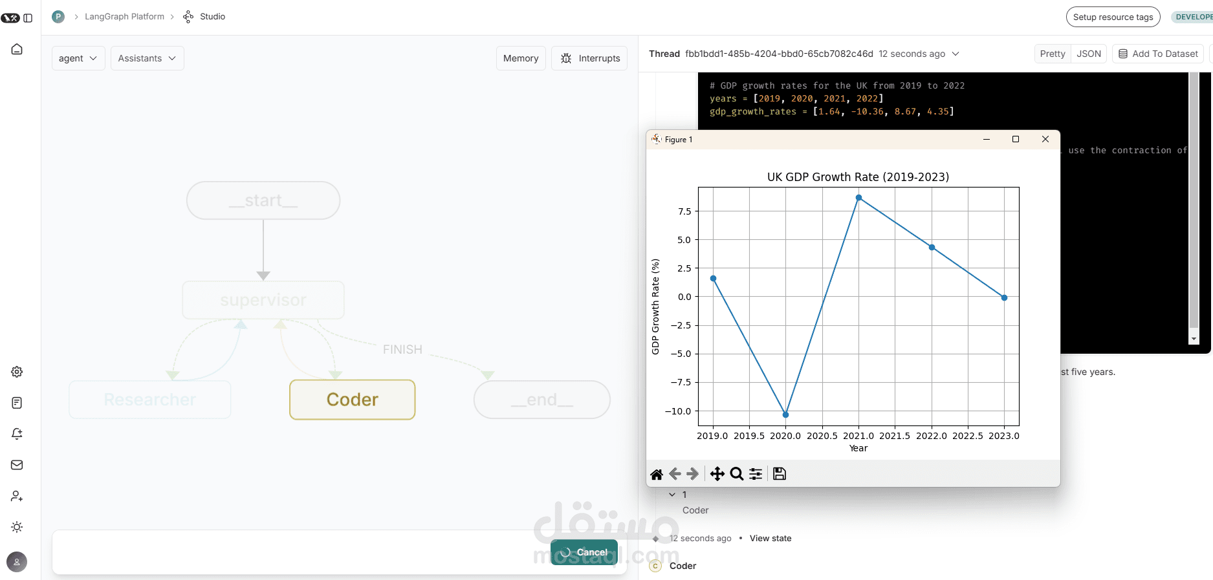Image resolution: width=1213 pixels, height=580 pixels.
Task: Save the figure with disk icon
Action: [780, 474]
